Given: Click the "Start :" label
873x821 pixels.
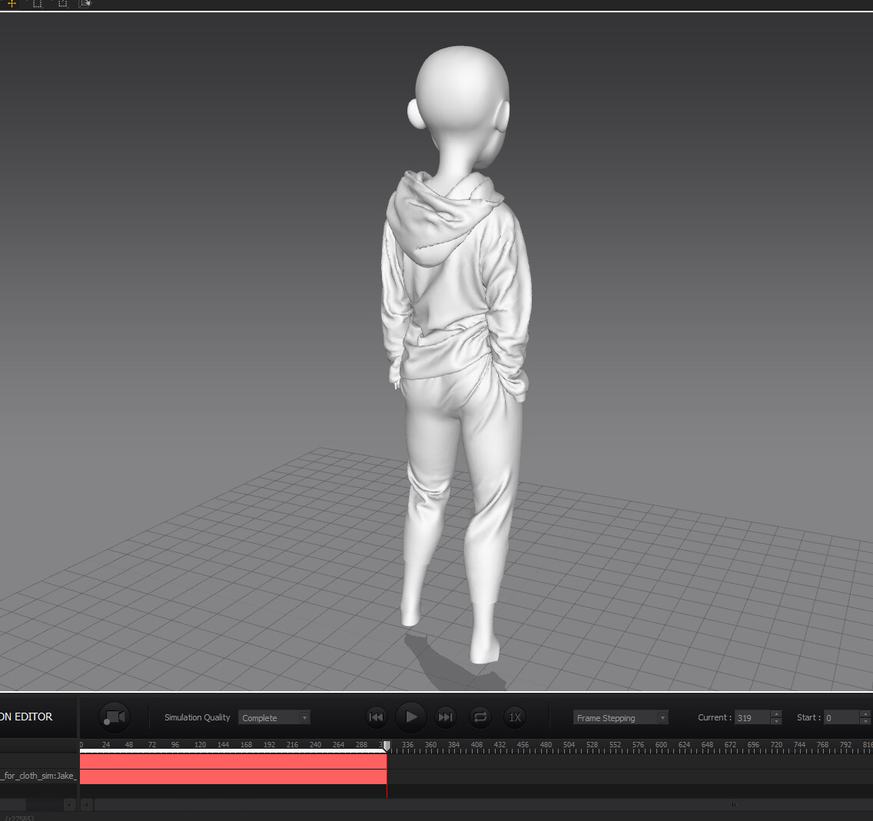Looking at the screenshot, I should (808, 717).
